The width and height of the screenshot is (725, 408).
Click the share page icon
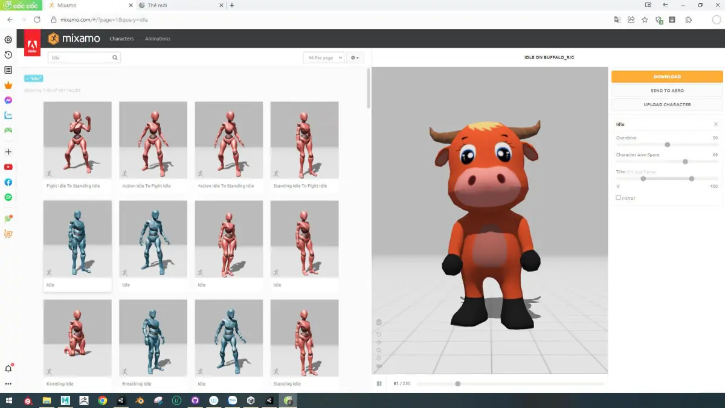click(631, 20)
